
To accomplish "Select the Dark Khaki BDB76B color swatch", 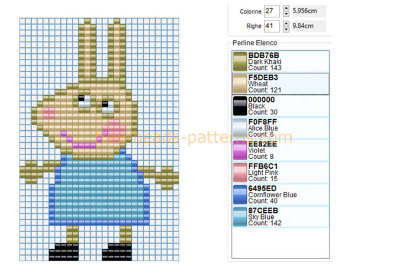I will pos(240,61).
